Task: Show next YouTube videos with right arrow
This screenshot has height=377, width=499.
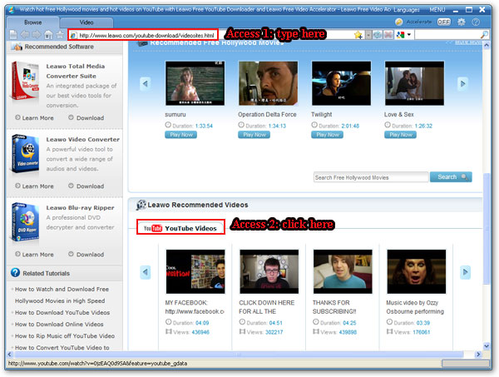Action: (465, 272)
